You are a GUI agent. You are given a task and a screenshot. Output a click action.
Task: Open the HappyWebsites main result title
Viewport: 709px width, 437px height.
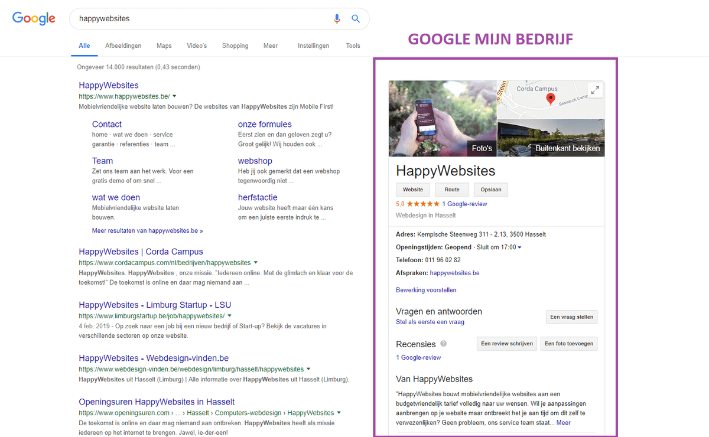pyautogui.click(x=109, y=85)
